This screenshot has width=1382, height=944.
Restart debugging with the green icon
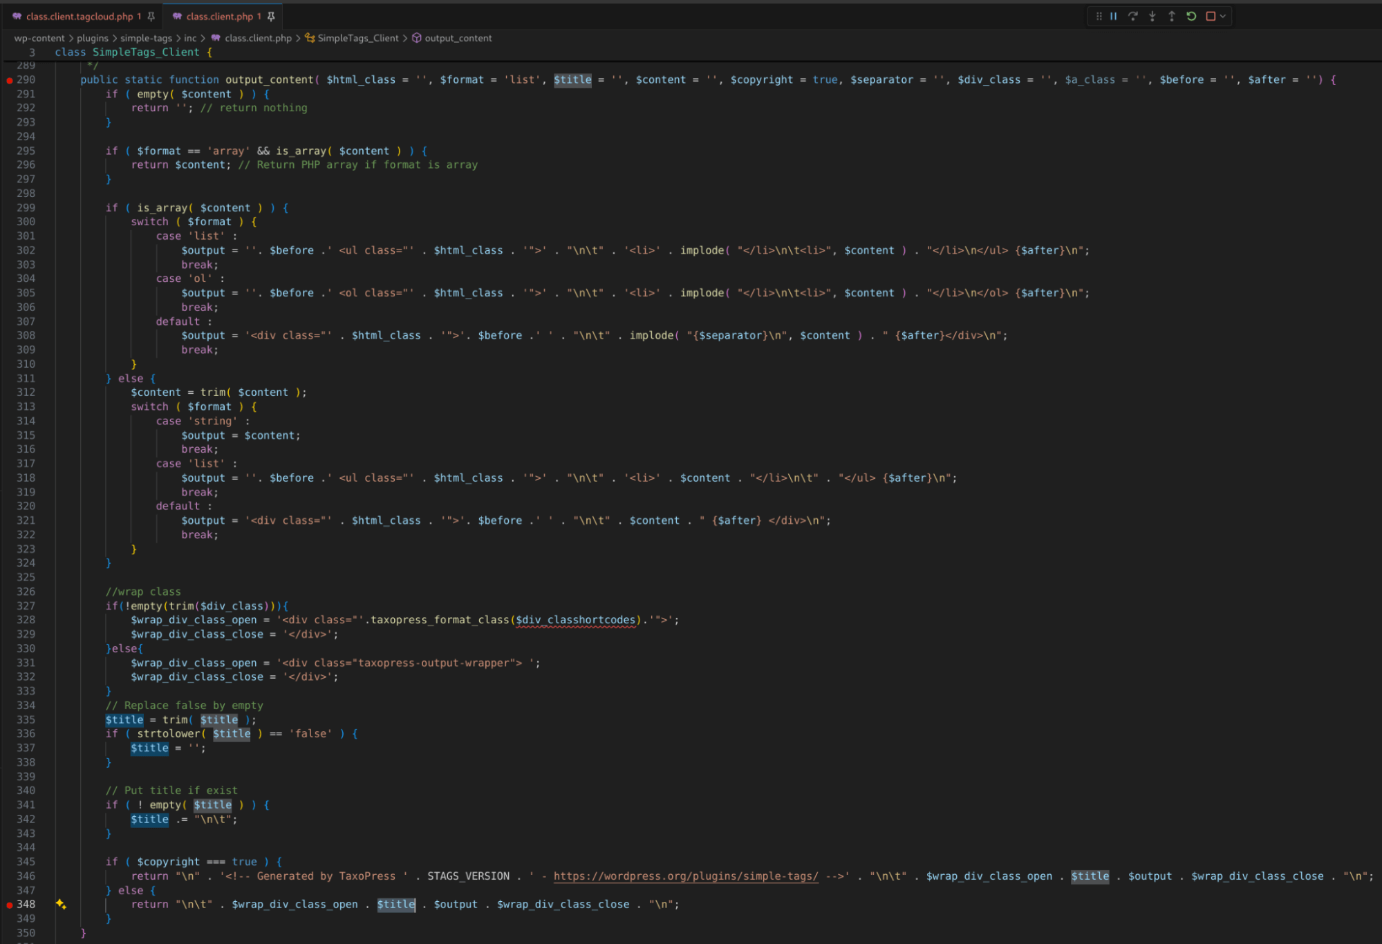1190,16
